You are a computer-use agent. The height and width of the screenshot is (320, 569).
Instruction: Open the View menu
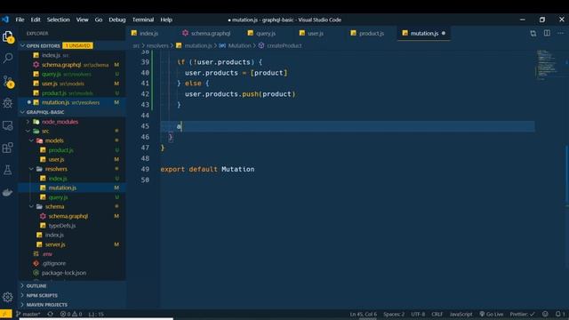83,20
